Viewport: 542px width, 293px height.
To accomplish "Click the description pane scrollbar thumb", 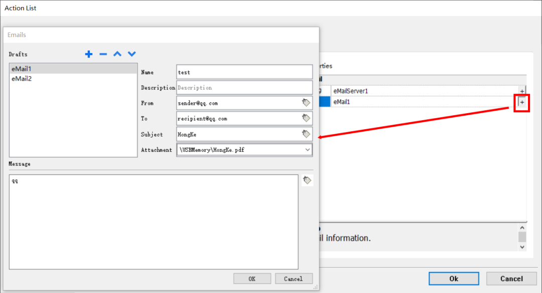I will click(x=522, y=237).
